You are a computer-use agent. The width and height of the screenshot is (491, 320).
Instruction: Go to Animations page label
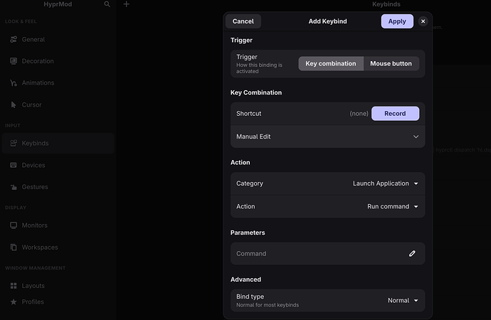tap(38, 83)
